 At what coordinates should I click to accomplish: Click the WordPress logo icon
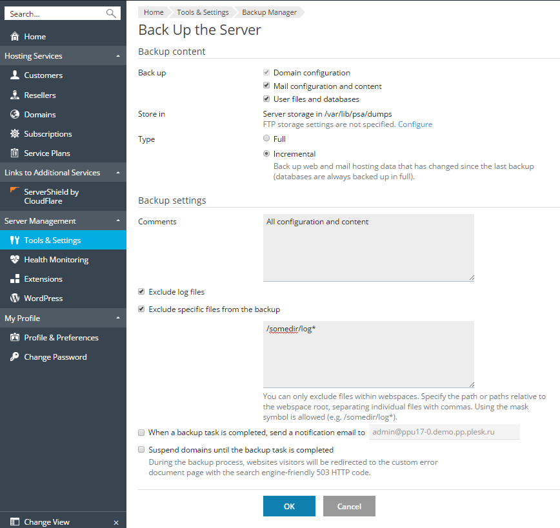point(15,298)
